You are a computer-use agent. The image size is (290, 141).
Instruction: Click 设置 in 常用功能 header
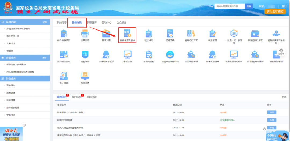click(x=45, y=22)
